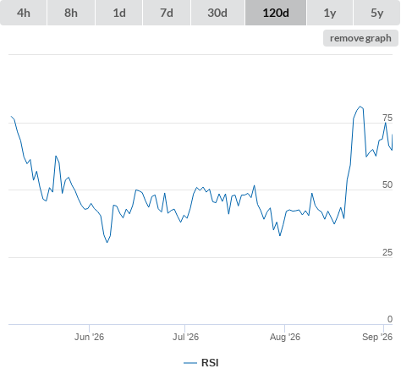Click the Aug '26 axis label
Image resolution: width=401 pixels, height=385 pixels.
285,337
